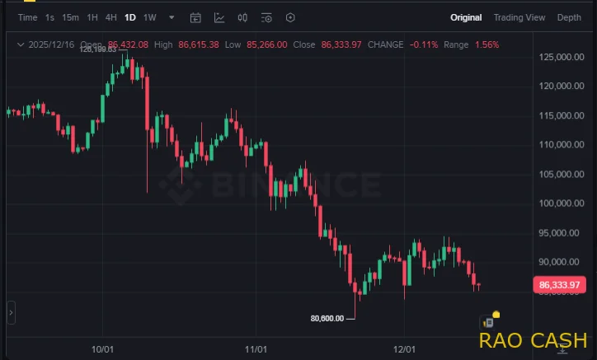Image resolution: width=597 pixels, height=360 pixels.
Task: Switch to Trading View tab
Action: 519,17
